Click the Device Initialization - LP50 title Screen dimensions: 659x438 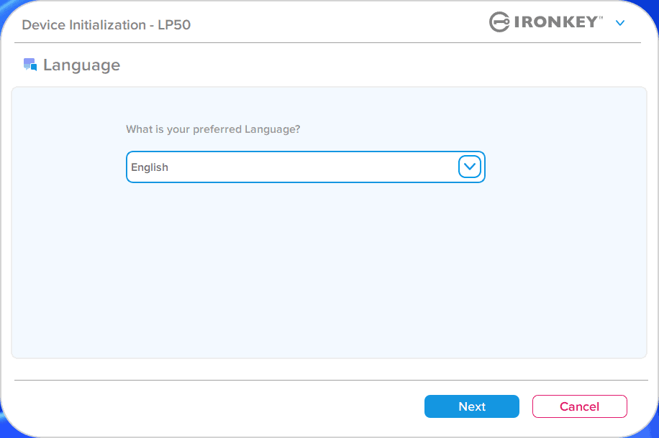click(x=106, y=25)
